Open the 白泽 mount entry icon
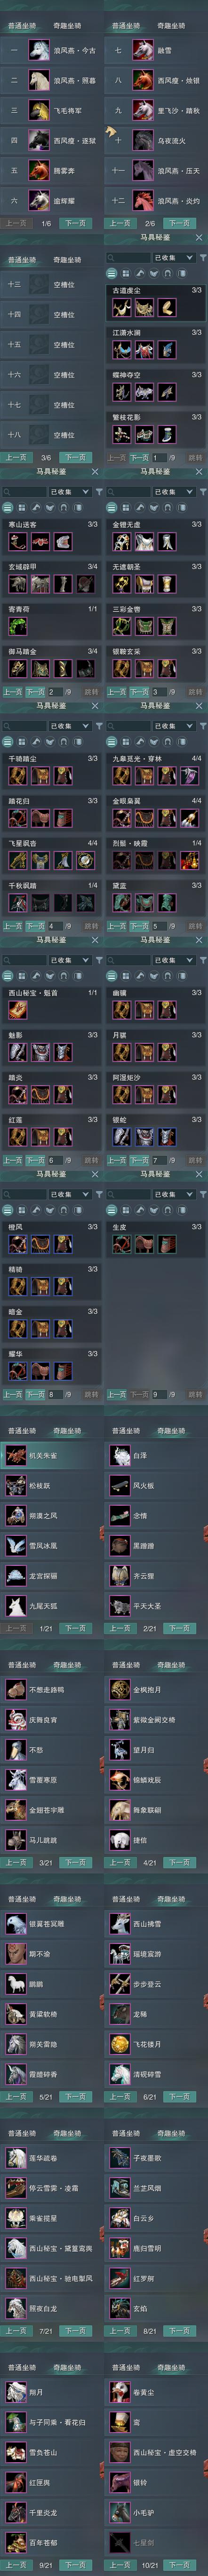This screenshot has height=2576, width=208. [120, 1455]
